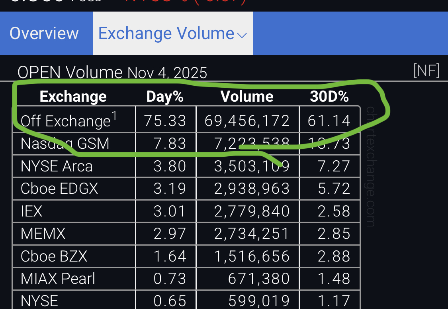448x309 pixels.
Task: Click the [NF] link
Action: coord(426,71)
